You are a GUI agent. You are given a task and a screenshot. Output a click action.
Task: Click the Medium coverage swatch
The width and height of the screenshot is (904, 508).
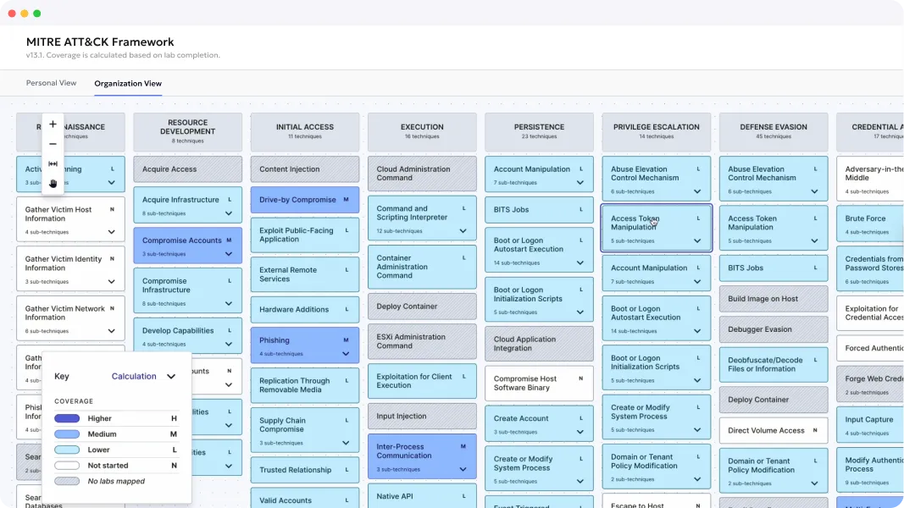67,433
